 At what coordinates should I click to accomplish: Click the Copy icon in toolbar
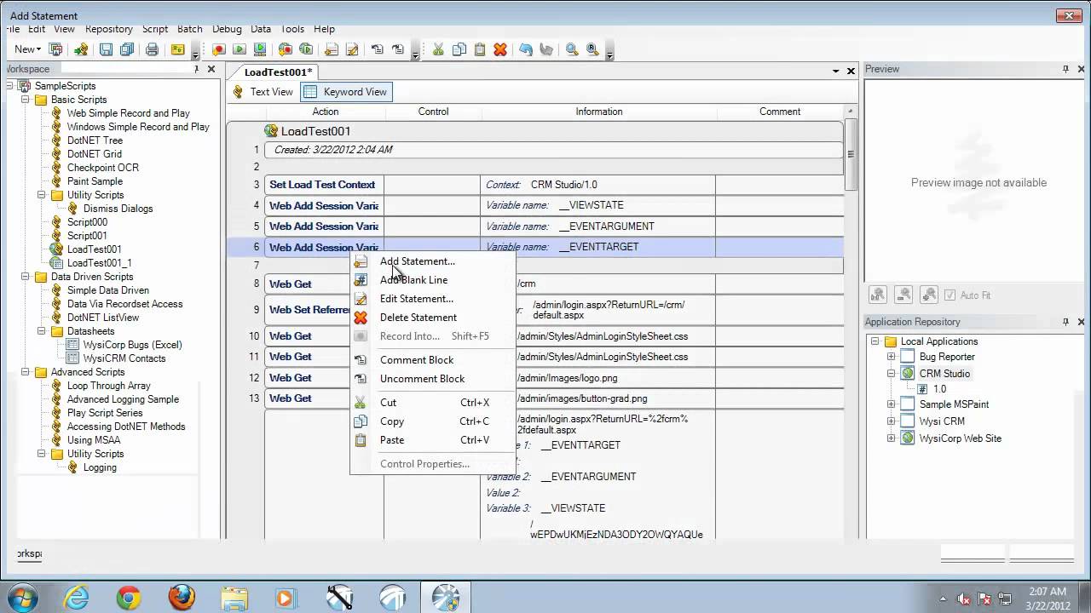[x=459, y=49]
